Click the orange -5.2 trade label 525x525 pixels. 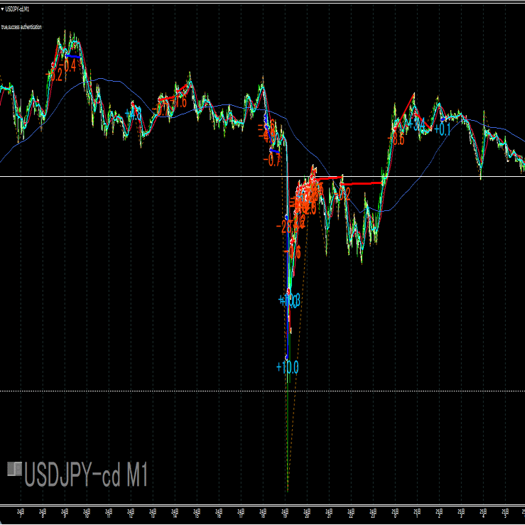pyautogui.click(x=54, y=75)
